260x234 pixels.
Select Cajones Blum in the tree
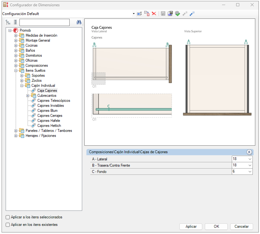[47, 111]
